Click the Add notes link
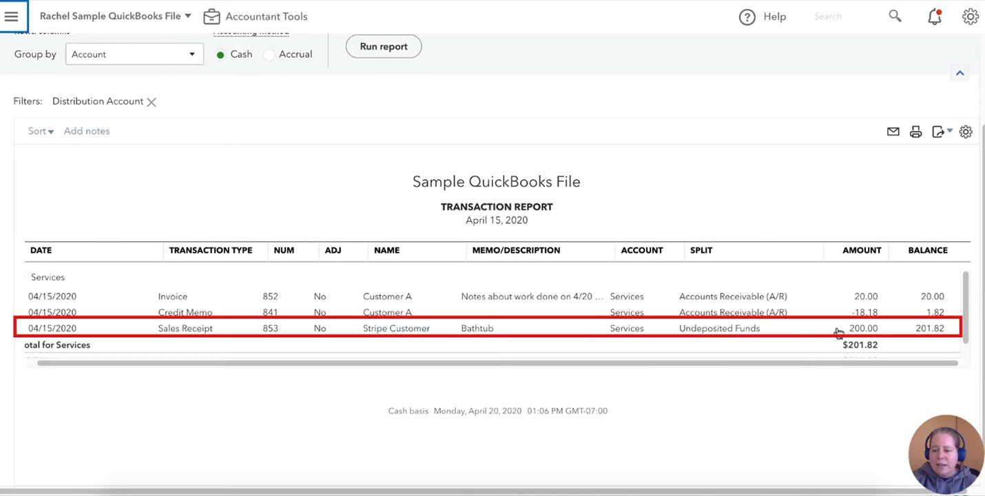The image size is (985, 496). pos(87,131)
